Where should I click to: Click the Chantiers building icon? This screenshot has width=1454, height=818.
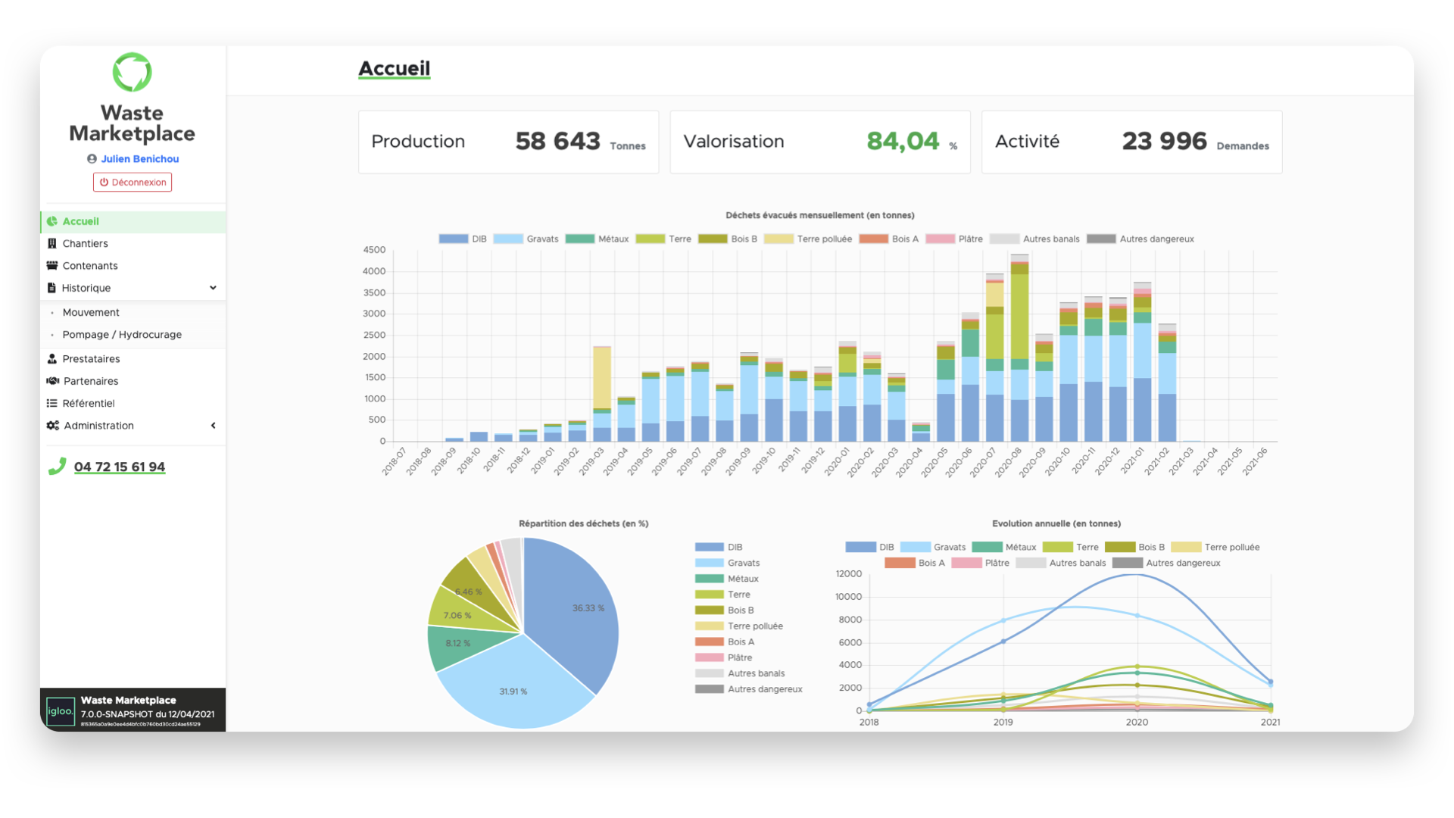(x=51, y=243)
